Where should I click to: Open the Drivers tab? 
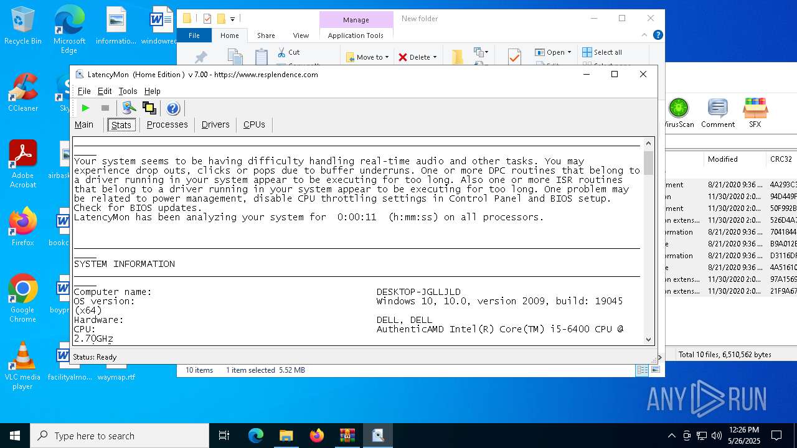(x=215, y=124)
